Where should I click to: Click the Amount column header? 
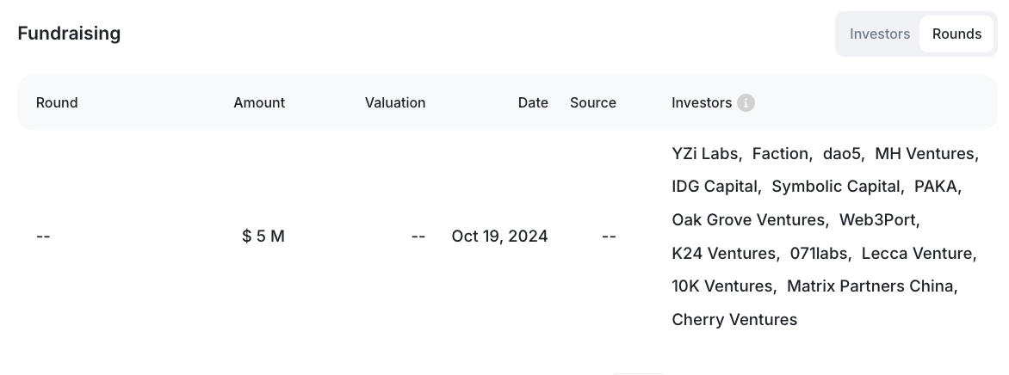(258, 103)
